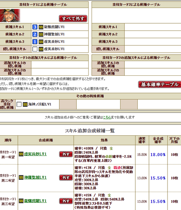Image resolution: width=181 pixels, height=210 pixels.
Task: Click the 素材カード1による候補テーブル header
Action: pos(44,5)
